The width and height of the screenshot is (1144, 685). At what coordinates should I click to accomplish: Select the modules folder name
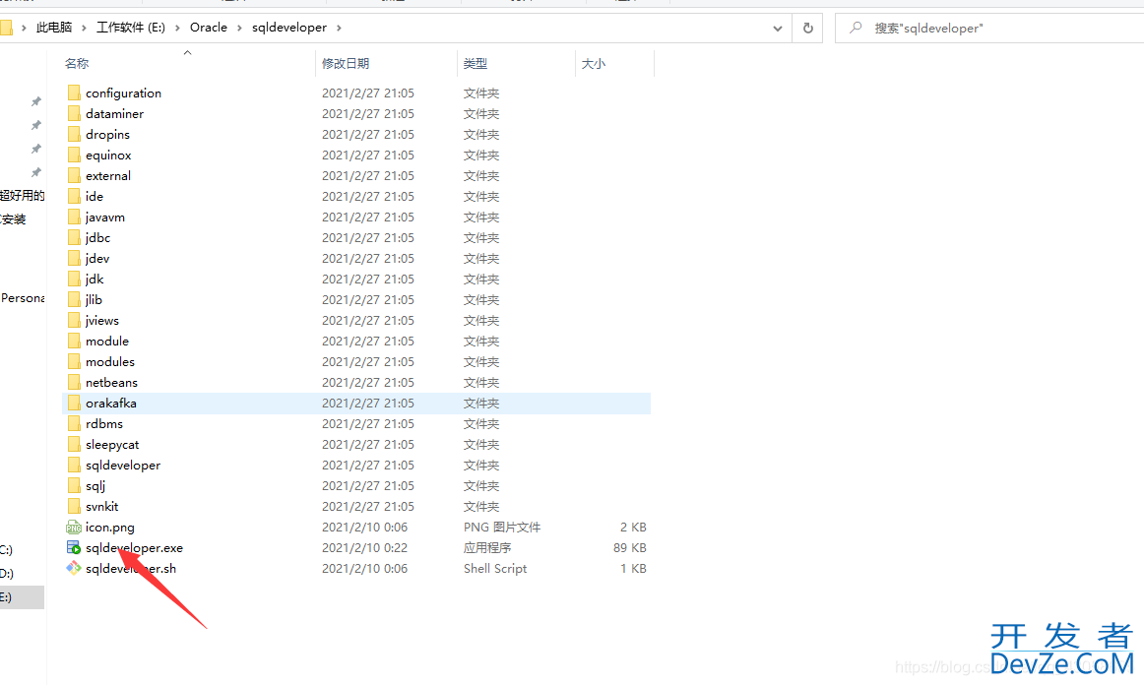coord(110,362)
